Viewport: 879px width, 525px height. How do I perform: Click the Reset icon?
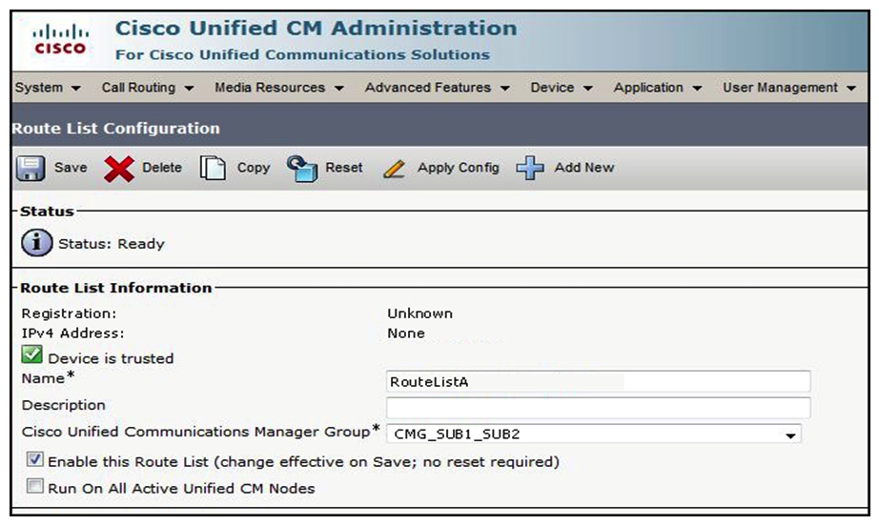pyautogui.click(x=302, y=168)
